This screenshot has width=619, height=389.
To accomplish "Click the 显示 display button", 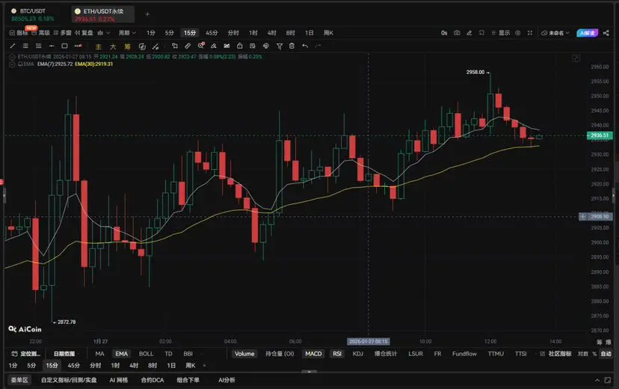I will [x=501, y=33].
